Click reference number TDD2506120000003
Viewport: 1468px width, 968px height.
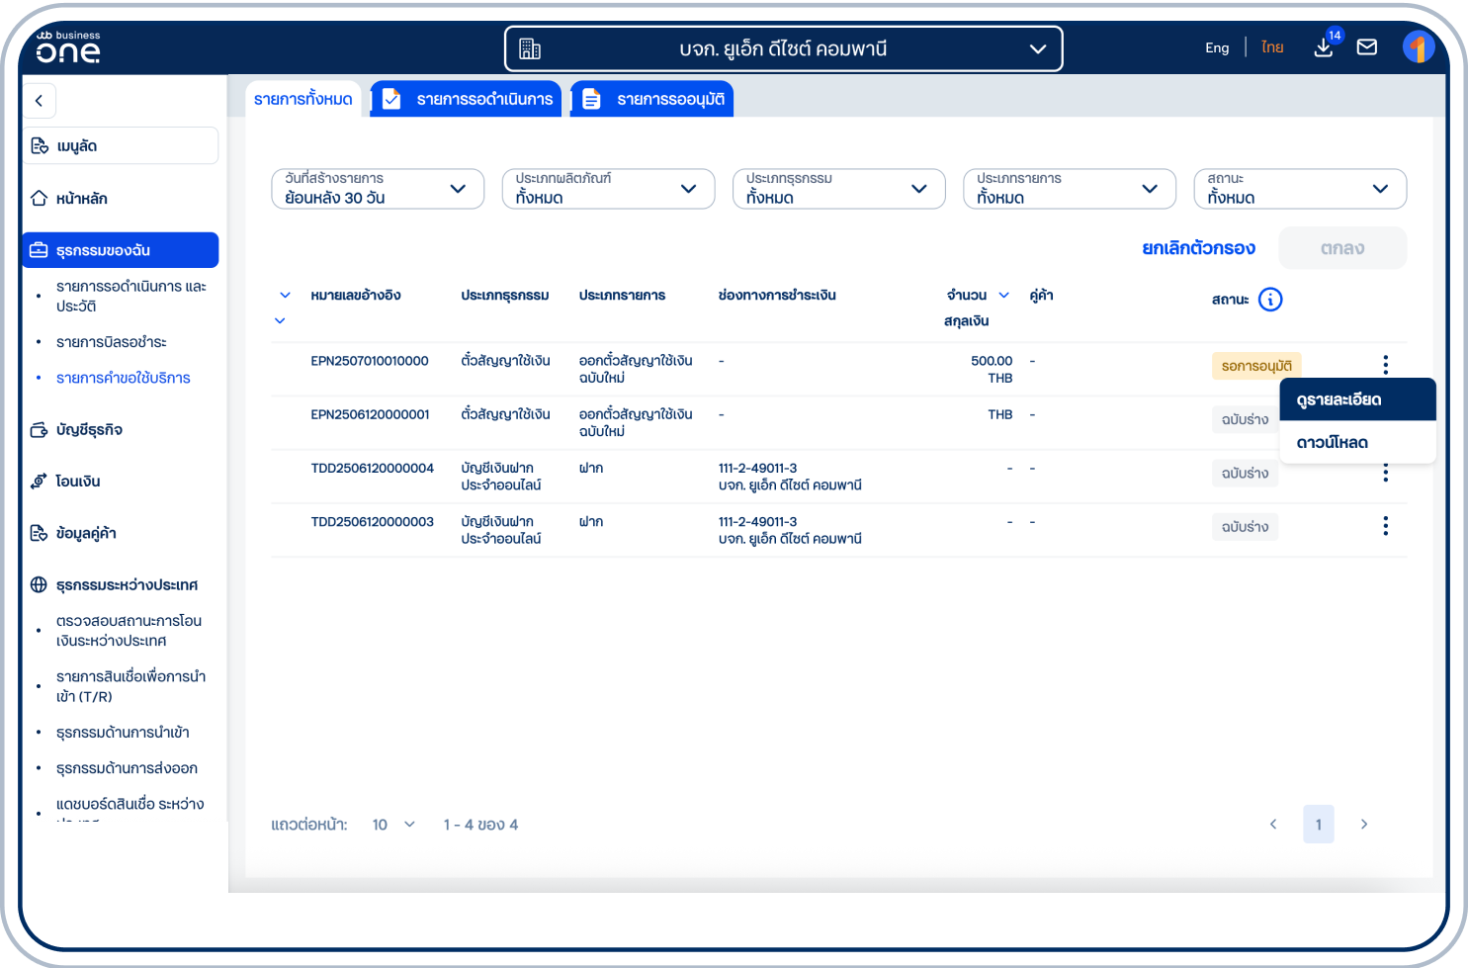tap(373, 521)
